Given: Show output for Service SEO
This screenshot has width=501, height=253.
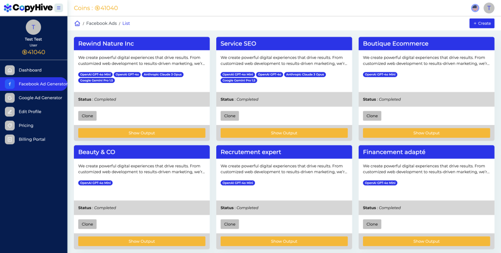Looking at the screenshot, I should [x=284, y=133].
